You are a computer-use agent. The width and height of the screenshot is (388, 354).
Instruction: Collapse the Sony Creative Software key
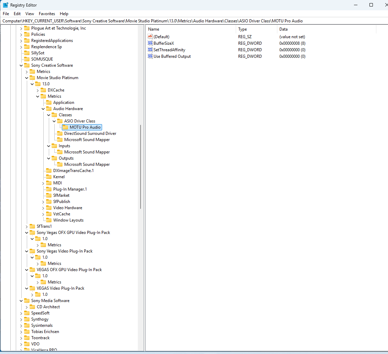coord(21,65)
